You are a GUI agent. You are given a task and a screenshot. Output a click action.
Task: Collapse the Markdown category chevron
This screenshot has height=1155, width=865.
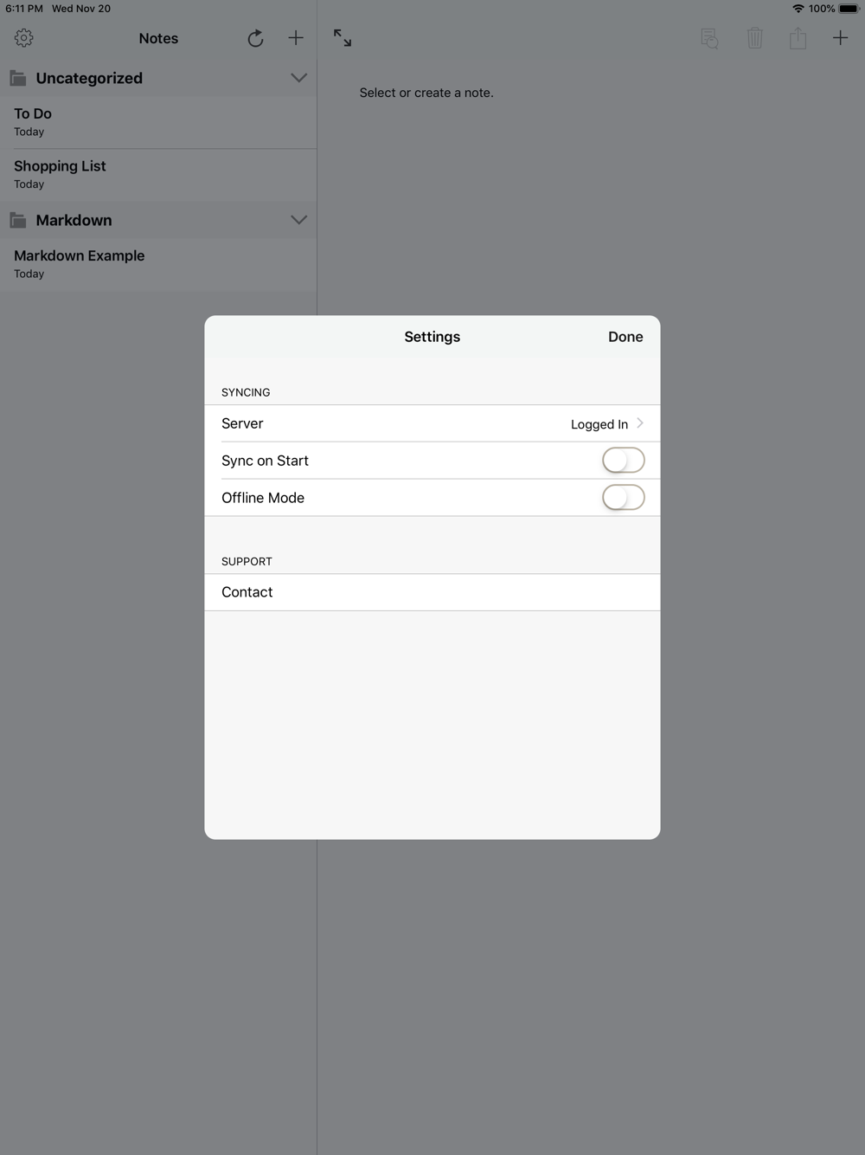click(299, 220)
